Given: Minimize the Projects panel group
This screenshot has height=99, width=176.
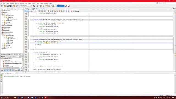Looking at the screenshot, I should tap(23, 9).
